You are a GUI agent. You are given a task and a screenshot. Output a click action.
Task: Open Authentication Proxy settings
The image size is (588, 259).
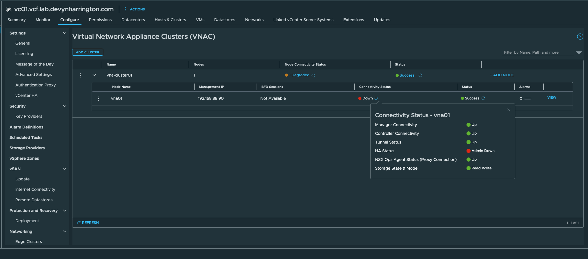tap(35, 85)
